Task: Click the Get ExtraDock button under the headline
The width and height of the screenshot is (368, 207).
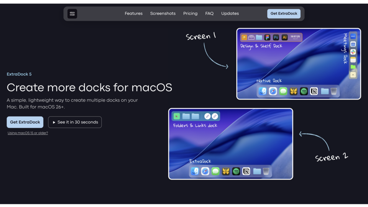Action: tap(25, 122)
